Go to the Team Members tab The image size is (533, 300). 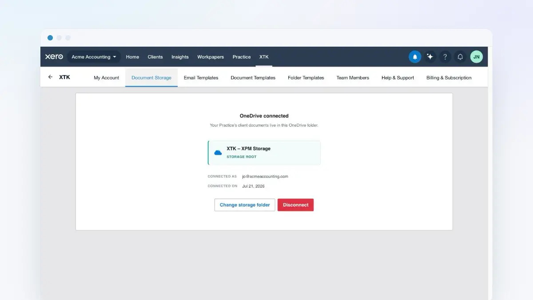click(x=353, y=78)
